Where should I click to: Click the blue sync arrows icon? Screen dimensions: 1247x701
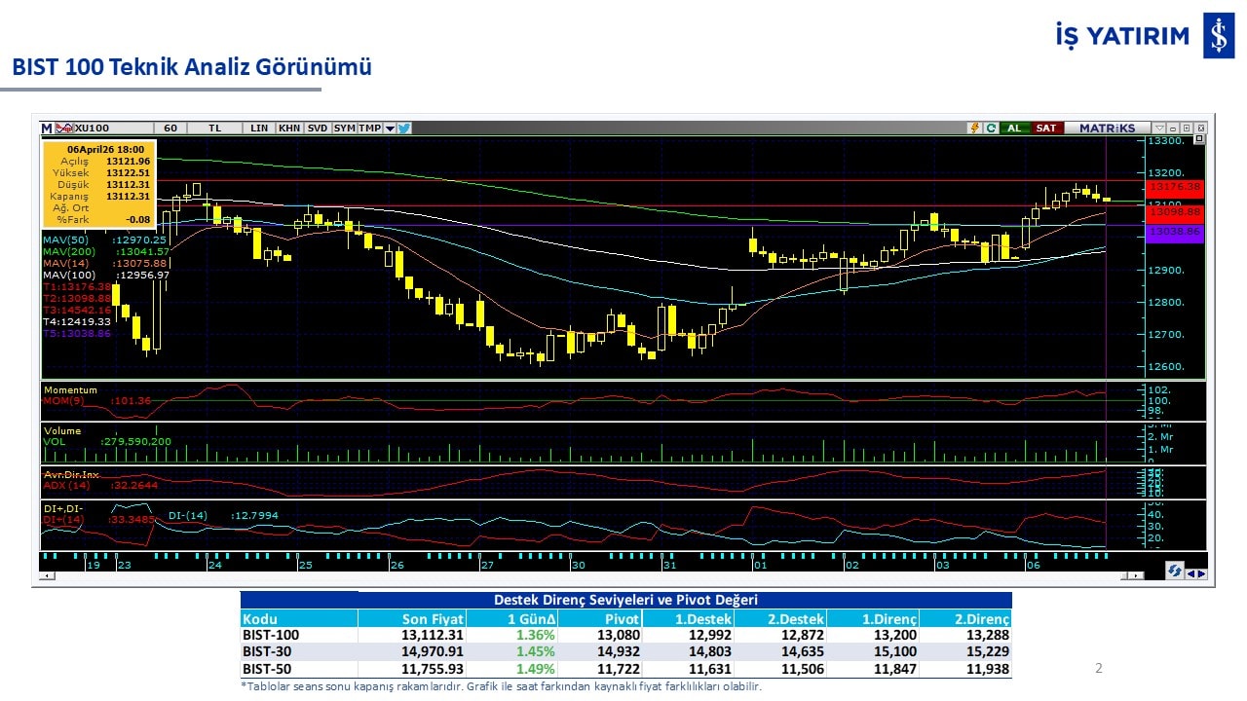coord(1175,572)
